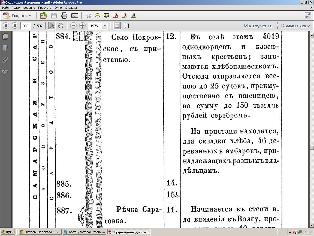Show attachments paperclip panel

tap(5, 60)
